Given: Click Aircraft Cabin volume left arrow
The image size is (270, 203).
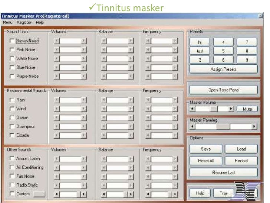Looking at the screenshot, I should tap(56, 159).
